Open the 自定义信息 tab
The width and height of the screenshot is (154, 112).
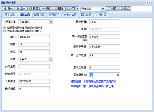(x=70, y=15)
